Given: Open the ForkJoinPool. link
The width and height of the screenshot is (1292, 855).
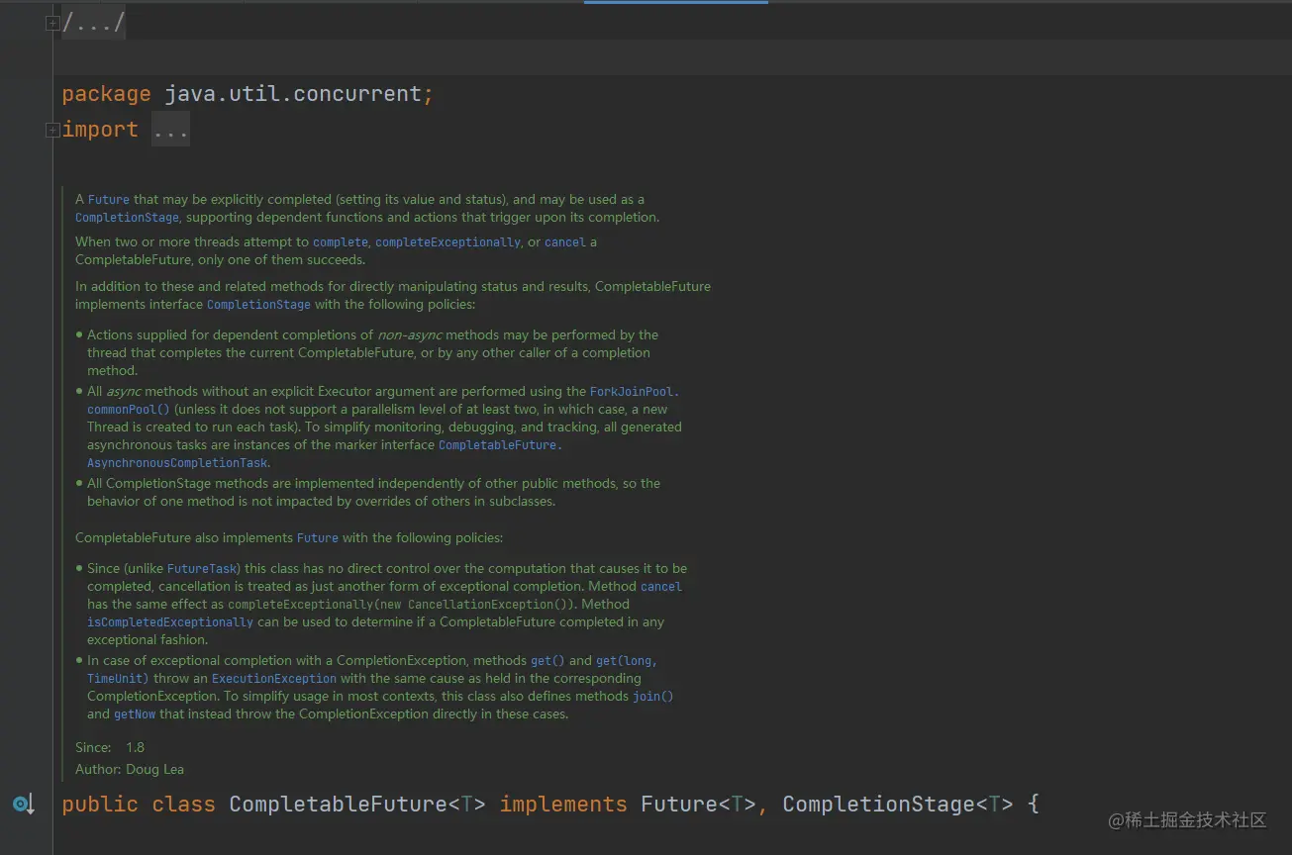Looking at the screenshot, I should click(x=635, y=392).
